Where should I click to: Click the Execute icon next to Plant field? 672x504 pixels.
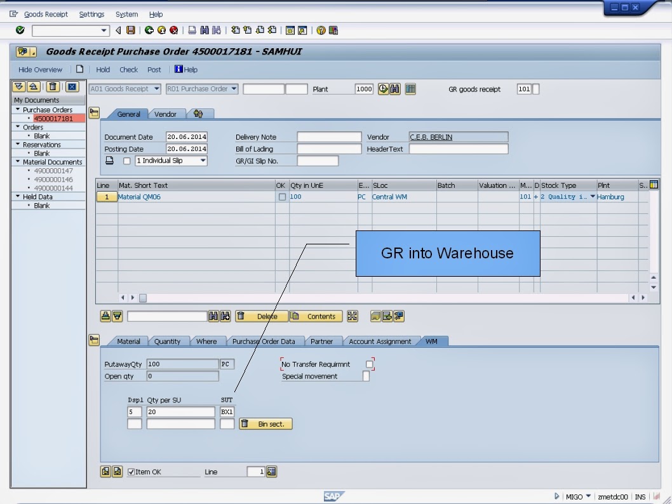tap(383, 89)
